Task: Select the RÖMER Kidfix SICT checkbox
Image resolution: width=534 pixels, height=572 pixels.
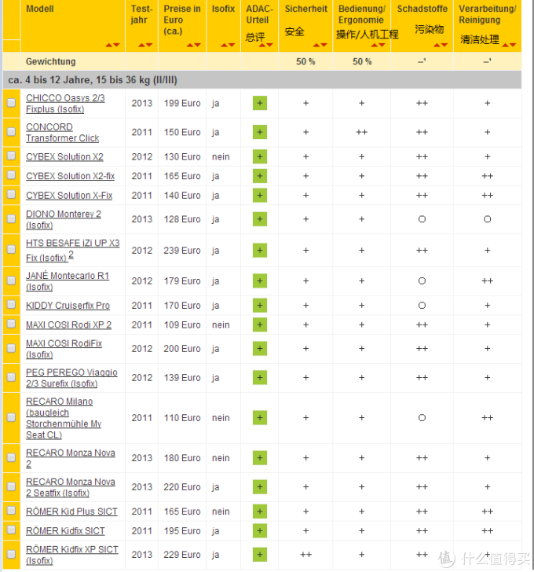Action: point(11,530)
